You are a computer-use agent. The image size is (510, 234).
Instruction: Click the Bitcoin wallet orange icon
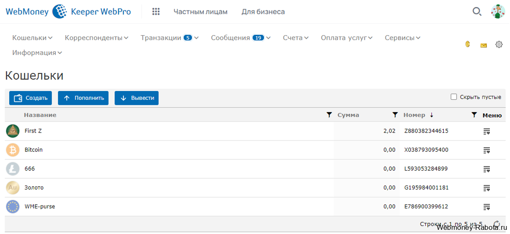pos(13,150)
